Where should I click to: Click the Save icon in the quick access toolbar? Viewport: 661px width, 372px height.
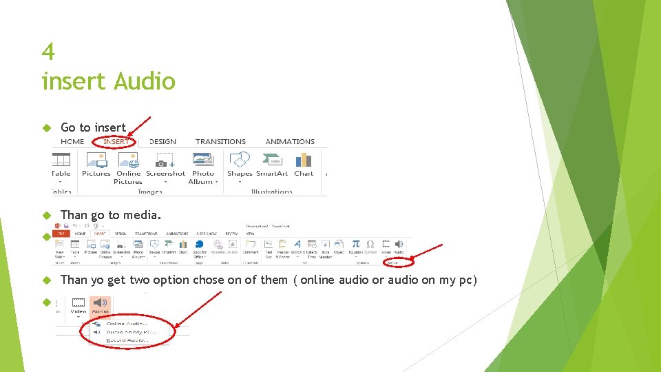pos(66,226)
